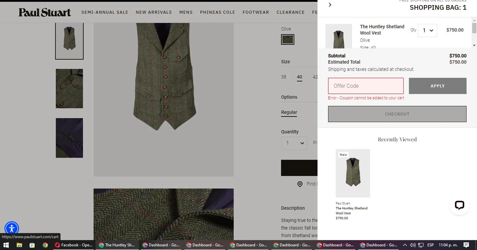Open the product Quantity dropdown

coord(294,143)
